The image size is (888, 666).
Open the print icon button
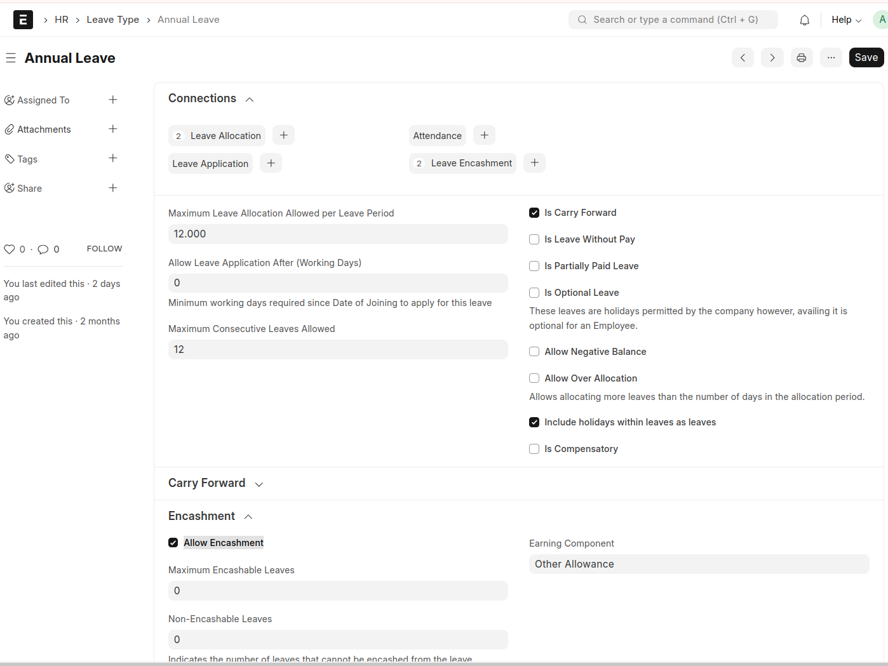pyautogui.click(x=801, y=58)
